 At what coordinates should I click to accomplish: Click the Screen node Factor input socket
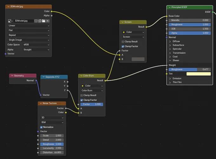119,51
